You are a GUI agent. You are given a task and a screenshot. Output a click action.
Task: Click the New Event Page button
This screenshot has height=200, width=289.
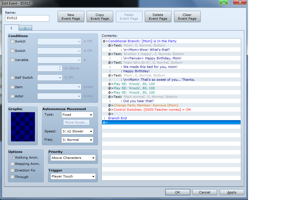[x=71, y=17]
